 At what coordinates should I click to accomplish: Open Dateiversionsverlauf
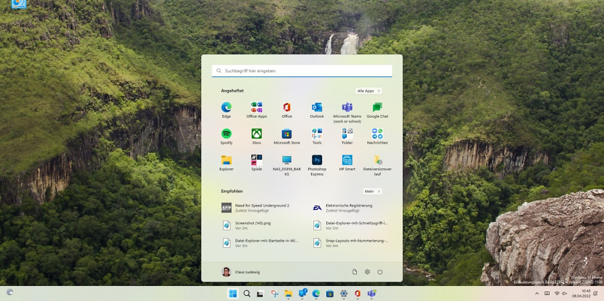(377, 165)
